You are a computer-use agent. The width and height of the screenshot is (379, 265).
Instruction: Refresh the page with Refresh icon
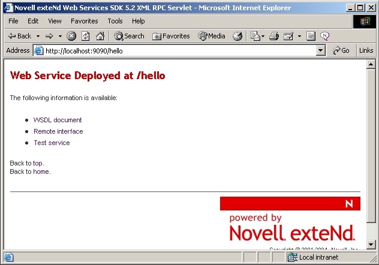[86, 36]
